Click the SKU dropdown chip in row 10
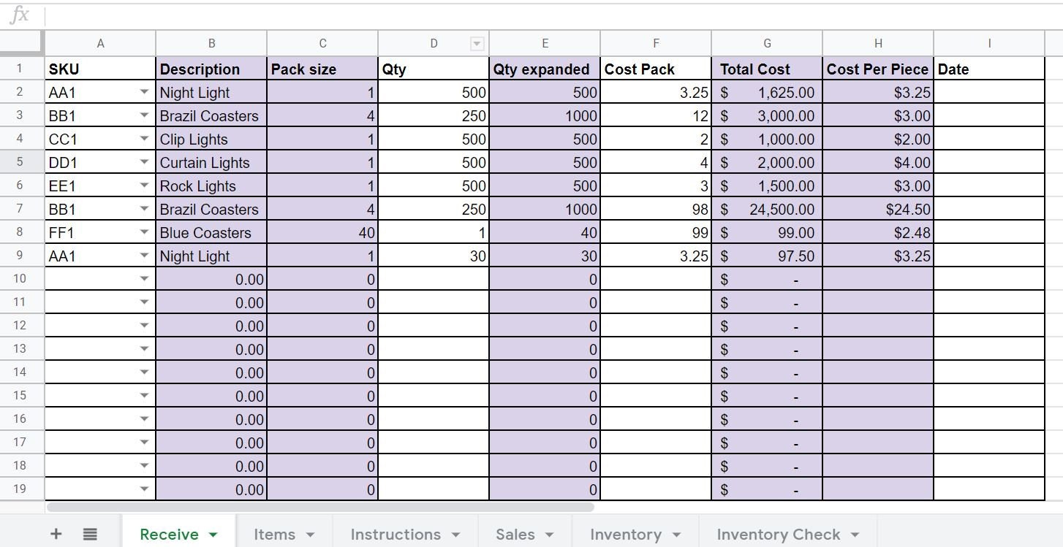This screenshot has width=1063, height=547. tap(145, 279)
